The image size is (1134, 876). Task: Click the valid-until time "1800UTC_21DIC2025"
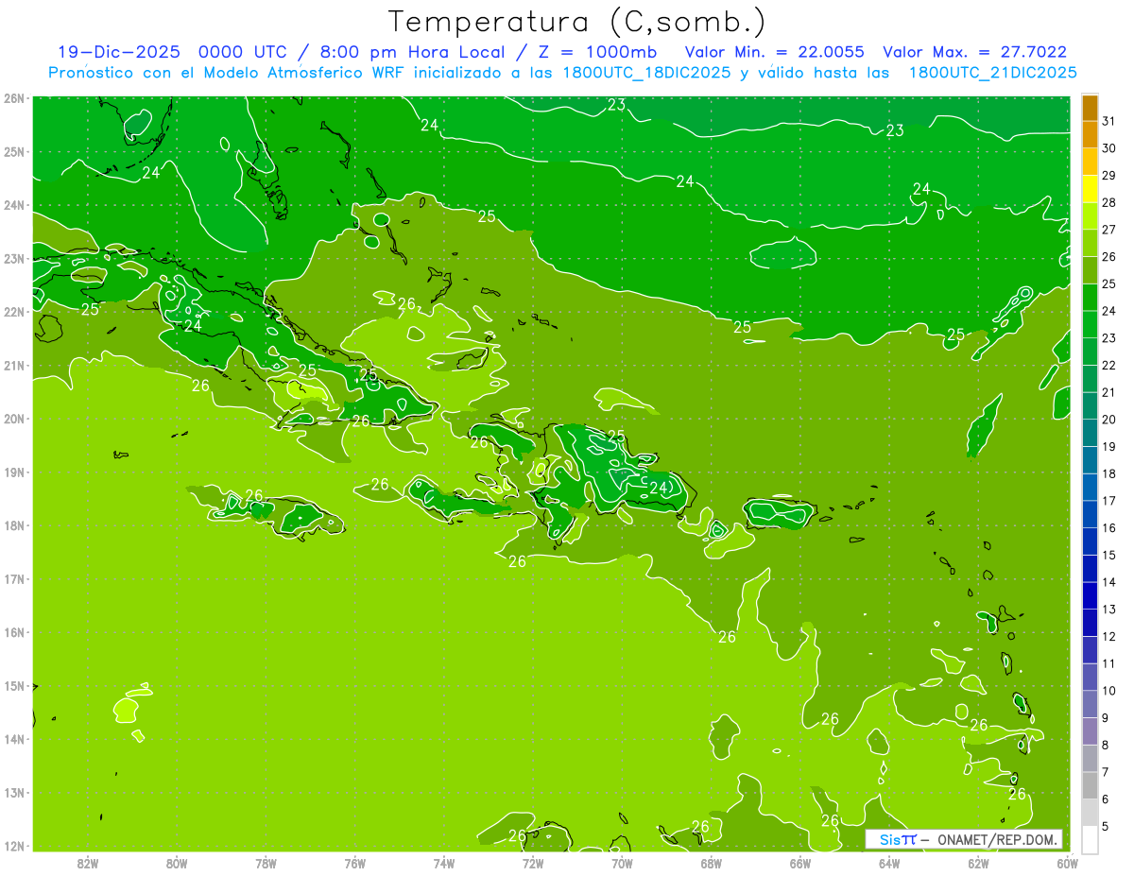coord(992,73)
